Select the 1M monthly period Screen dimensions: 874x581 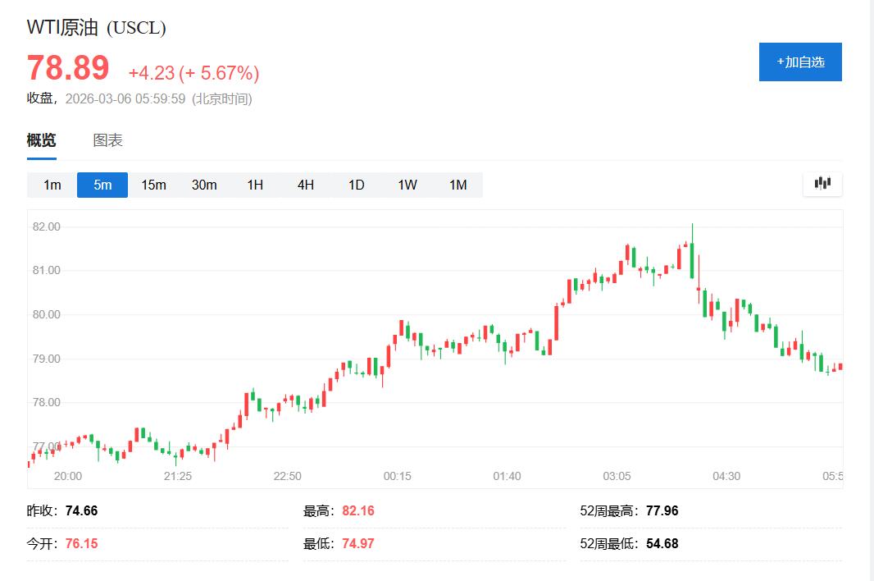click(457, 185)
